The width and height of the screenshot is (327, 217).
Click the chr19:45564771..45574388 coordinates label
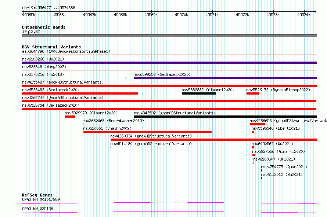(x=48, y=8)
